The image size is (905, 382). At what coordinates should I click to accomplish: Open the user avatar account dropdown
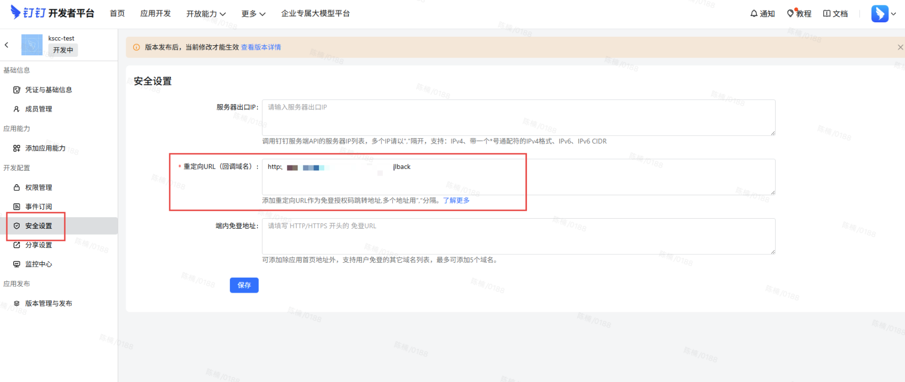(x=884, y=14)
